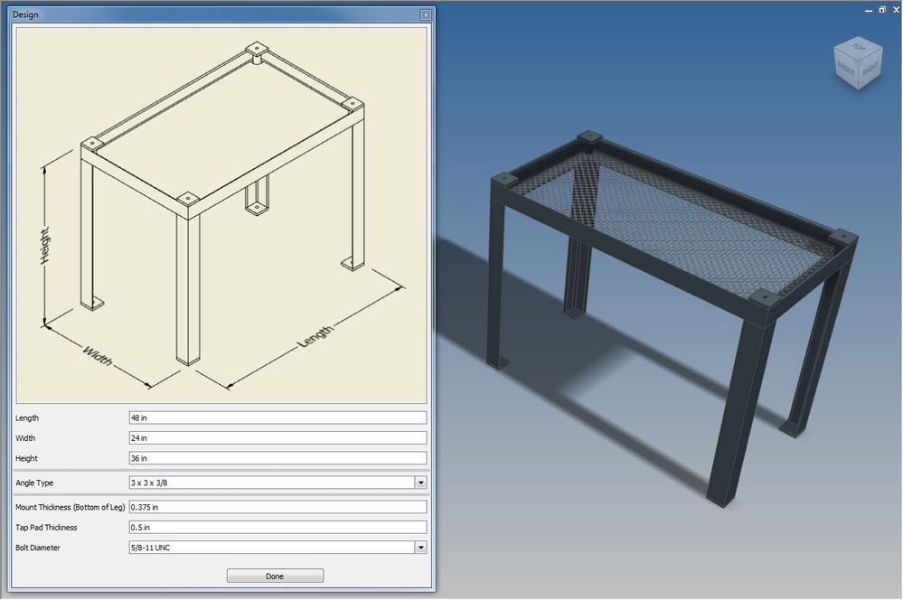Click the FRONT face of ViewCube

click(846, 70)
